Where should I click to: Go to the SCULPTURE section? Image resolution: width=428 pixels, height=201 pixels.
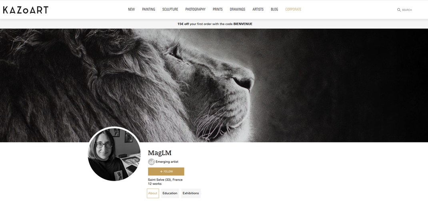pos(170,9)
